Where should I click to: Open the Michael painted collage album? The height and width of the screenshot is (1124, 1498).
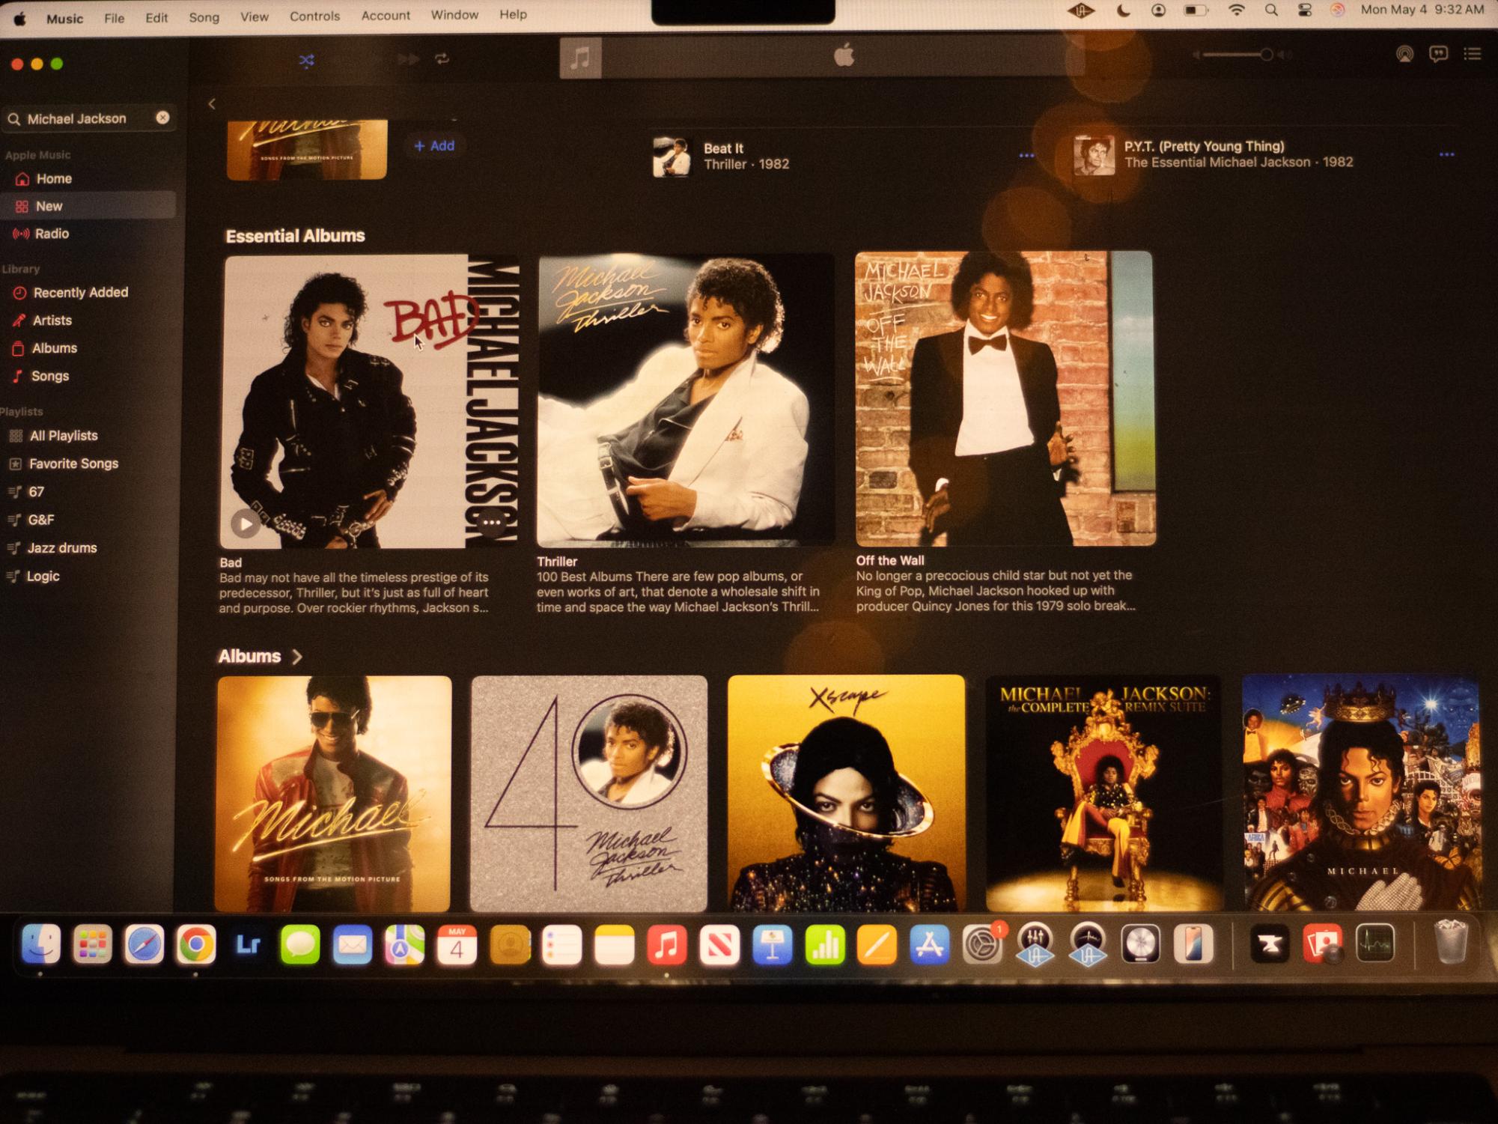pyautogui.click(x=1361, y=792)
